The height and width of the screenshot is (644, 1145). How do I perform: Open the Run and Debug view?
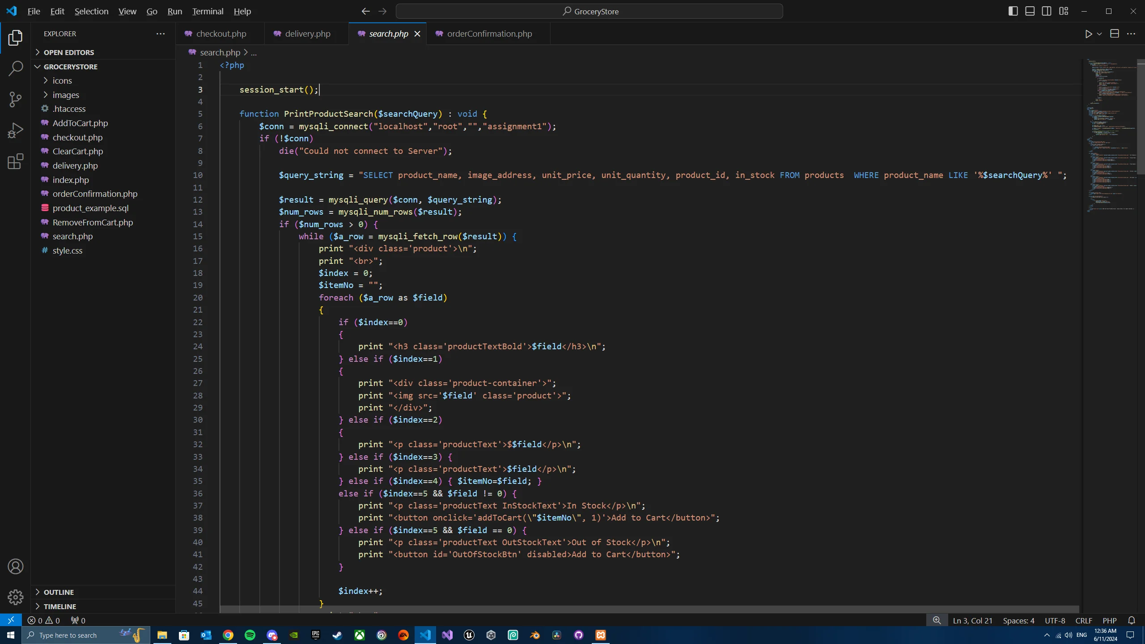[15, 131]
